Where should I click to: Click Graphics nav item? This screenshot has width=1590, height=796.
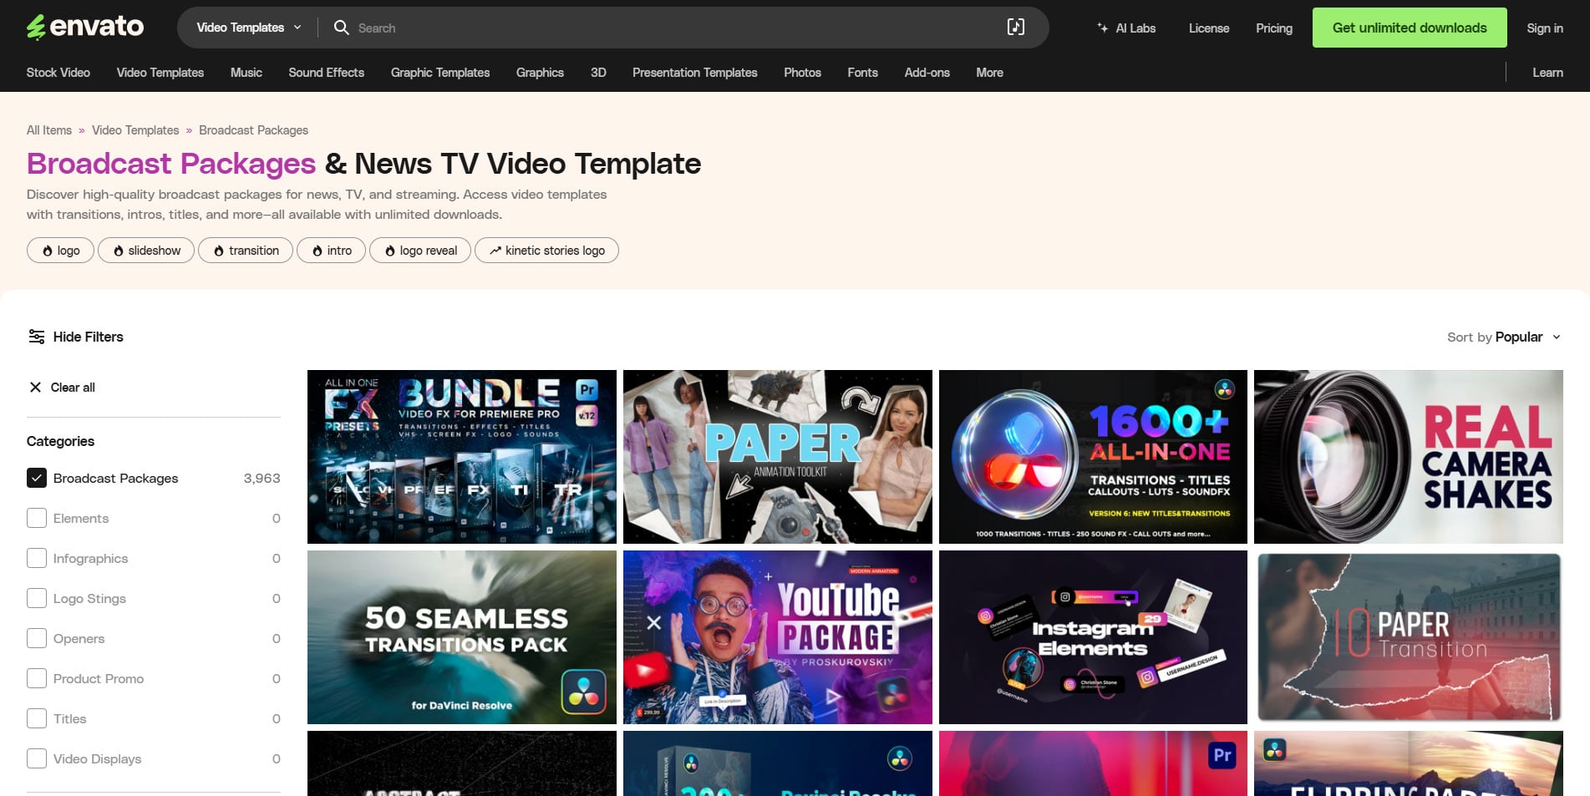point(540,73)
